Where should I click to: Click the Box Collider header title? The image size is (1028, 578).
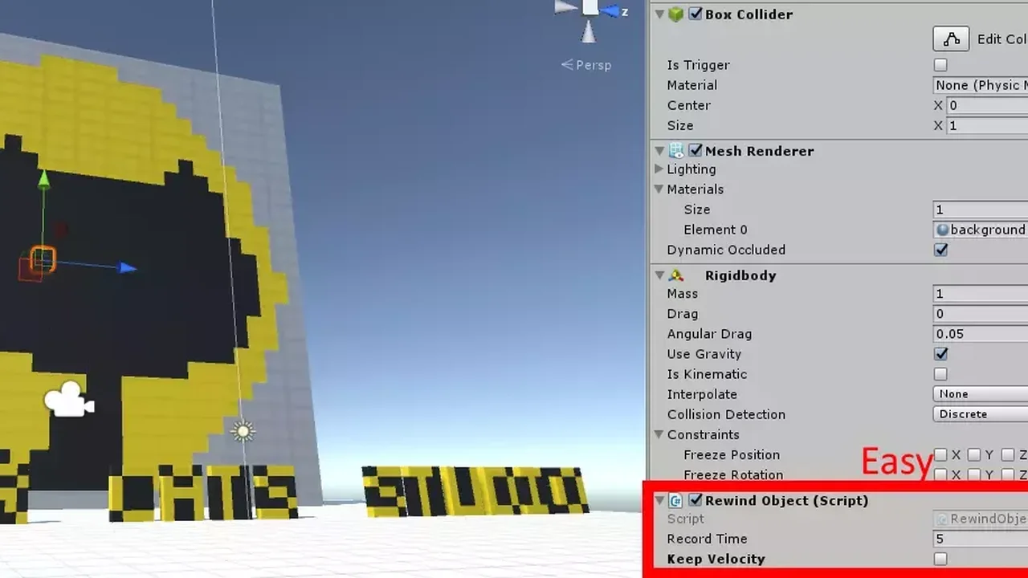coord(749,14)
